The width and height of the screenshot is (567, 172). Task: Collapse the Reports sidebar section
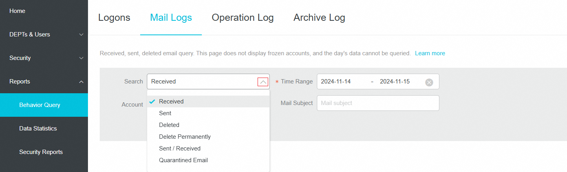point(44,81)
